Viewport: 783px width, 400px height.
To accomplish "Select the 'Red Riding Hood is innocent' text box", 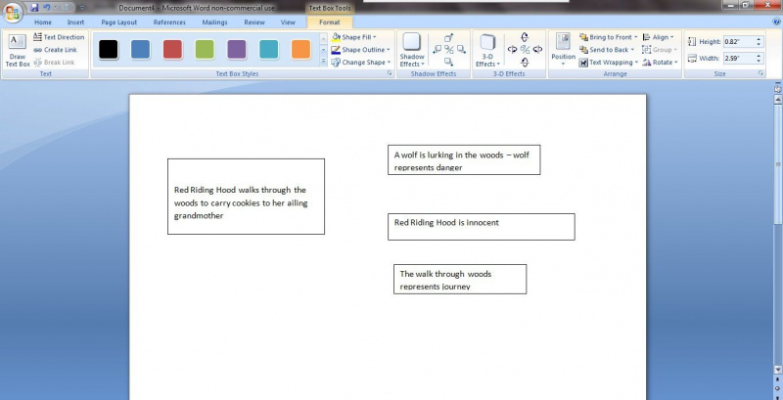I will click(482, 227).
